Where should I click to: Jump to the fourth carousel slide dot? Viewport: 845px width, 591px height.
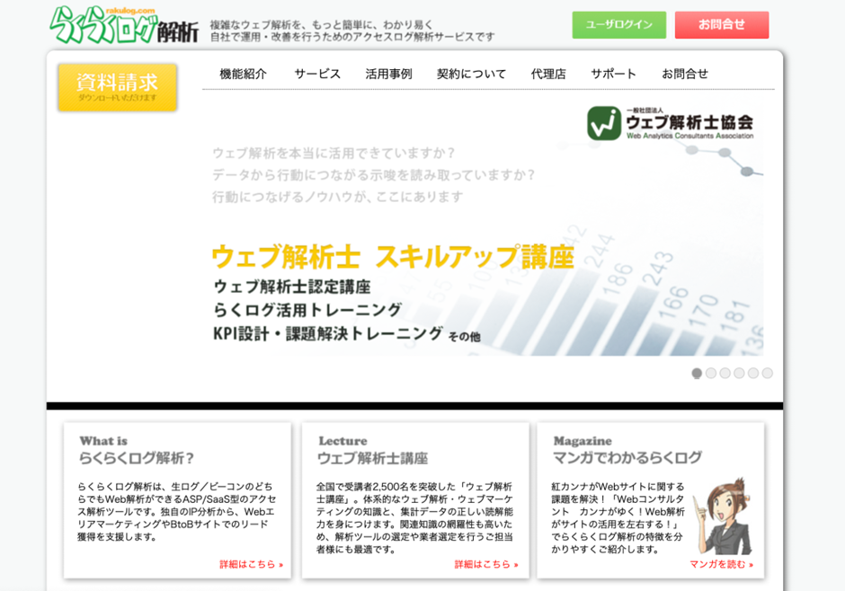[x=739, y=373]
